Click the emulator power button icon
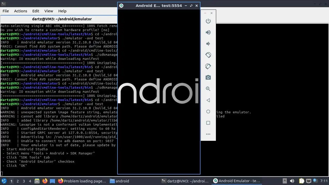This screenshot has height=185, width=329. 208,21
